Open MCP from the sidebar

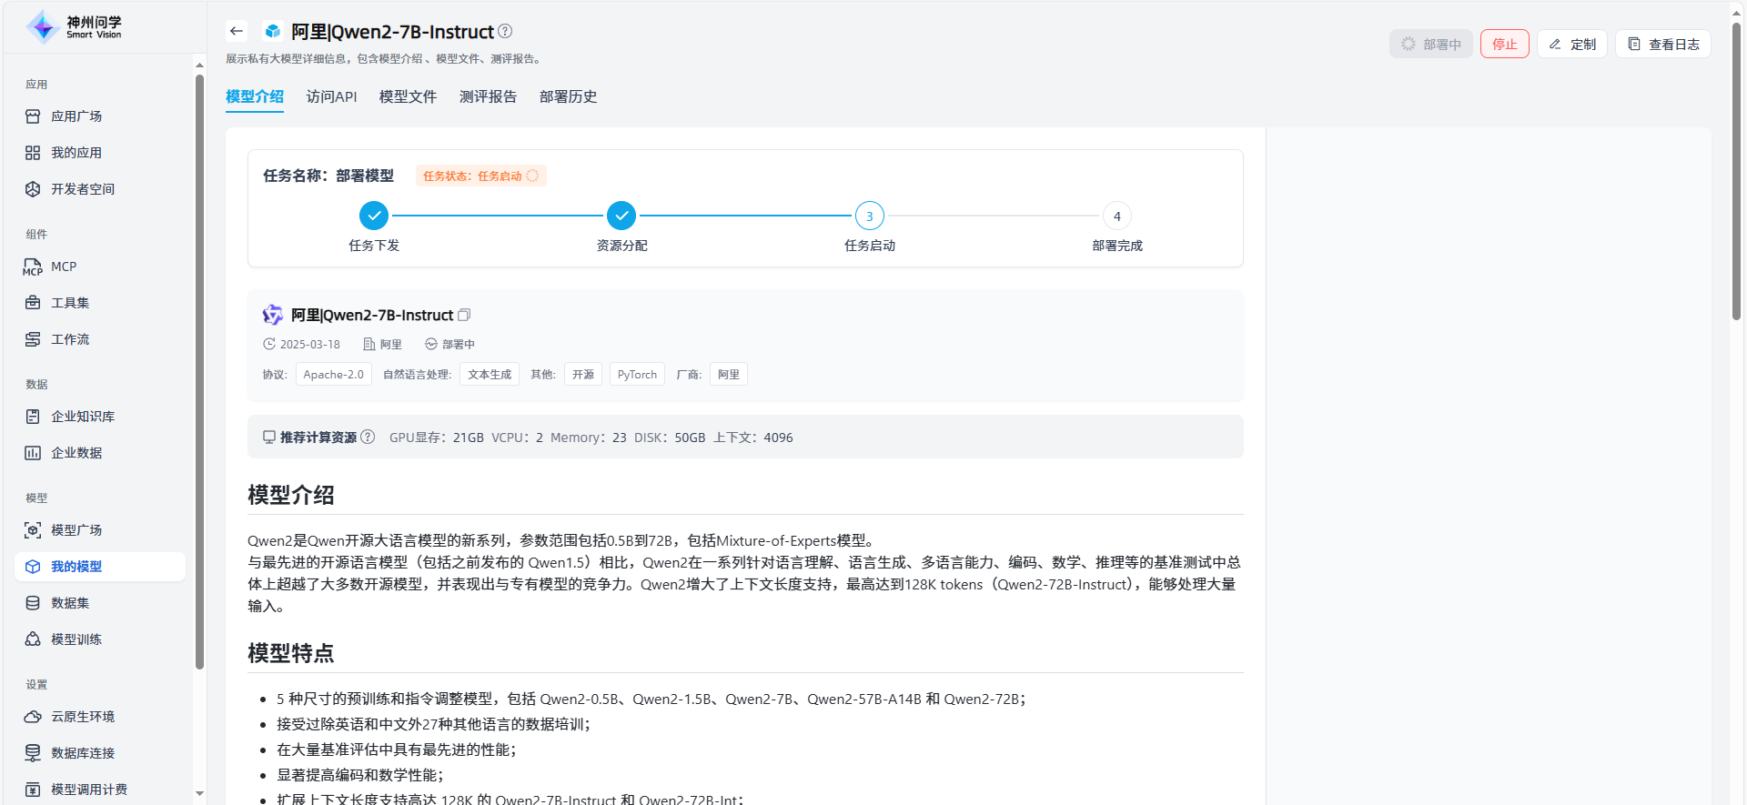[64, 267]
